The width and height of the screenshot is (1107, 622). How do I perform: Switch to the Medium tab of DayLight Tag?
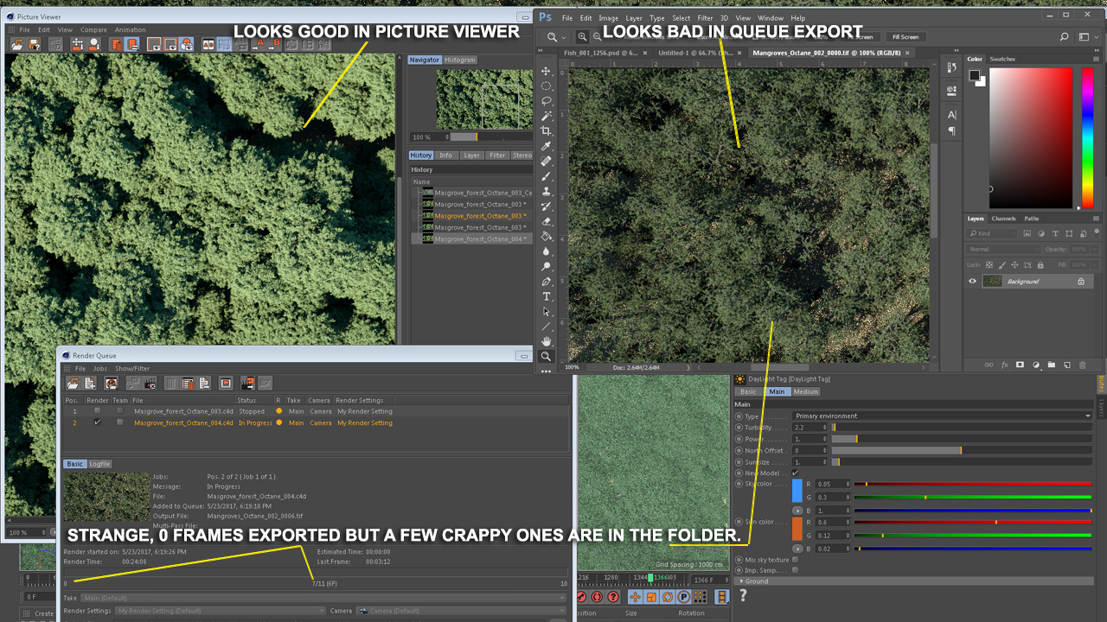click(806, 391)
